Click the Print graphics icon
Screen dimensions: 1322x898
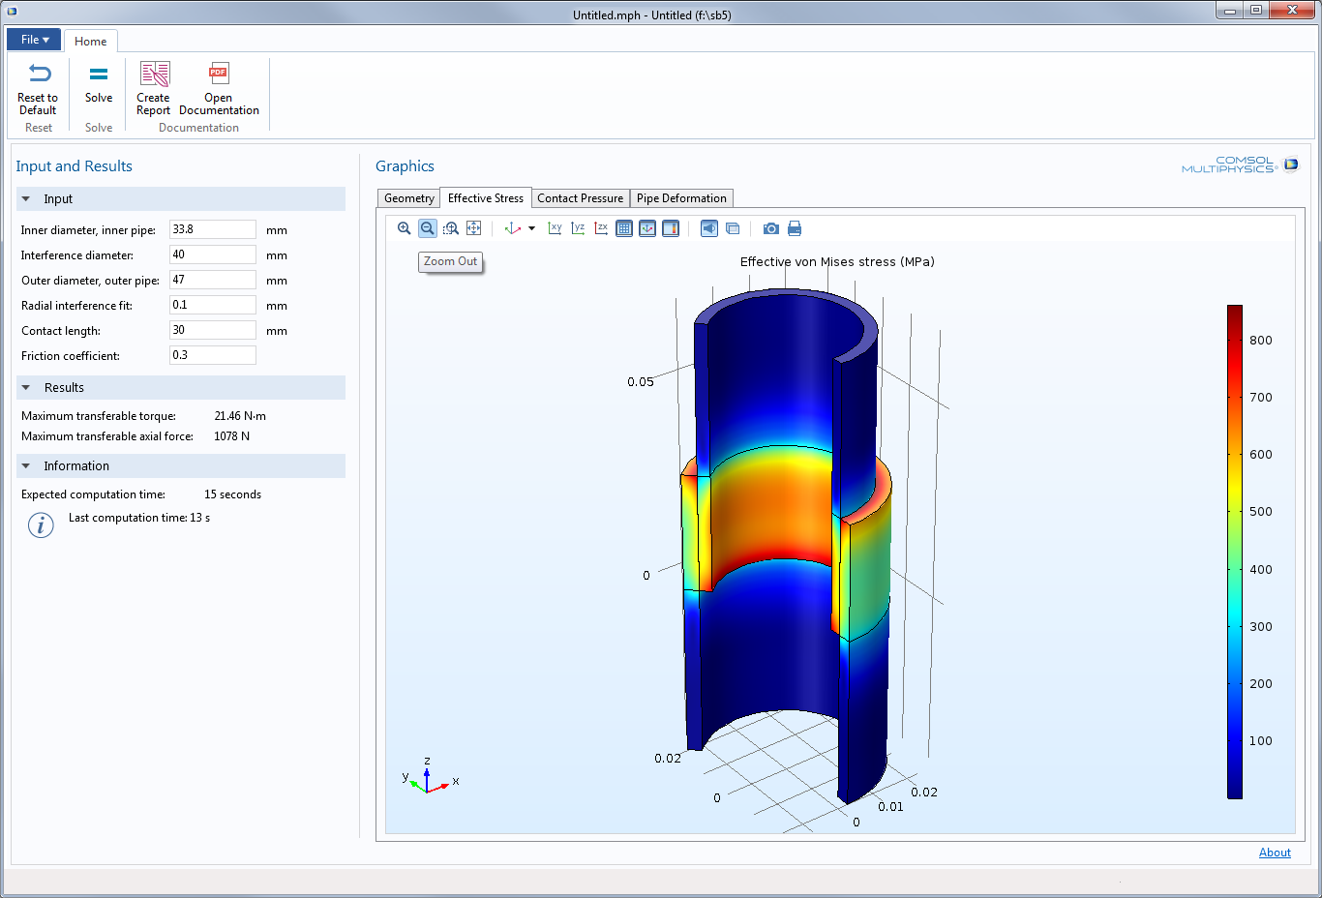[x=795, y=228]
